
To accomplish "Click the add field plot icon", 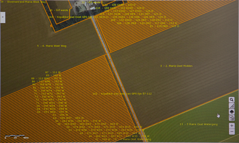I will (x=232, y=118).
